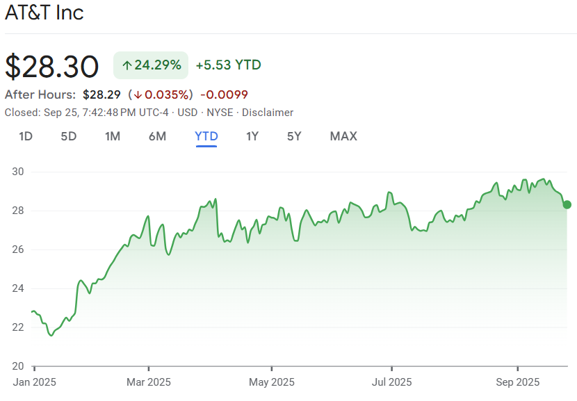Image resolution: width=577 pixels, height=401 pixels.
Task: Select the YTD range tab
Action: coord(206,136)
